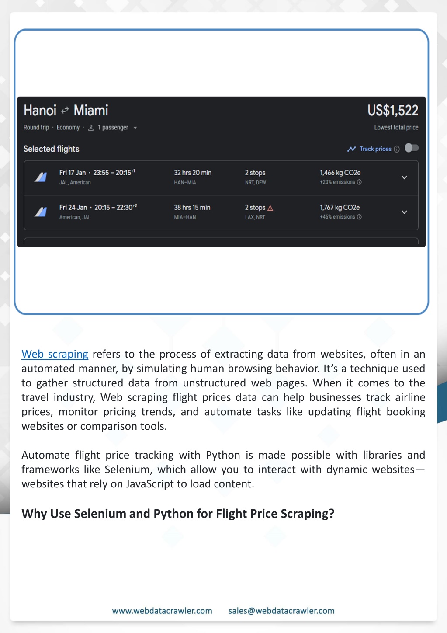Click the Selected flights heading
This screenshot has height=633, width=447.
(x=52, y=149)
